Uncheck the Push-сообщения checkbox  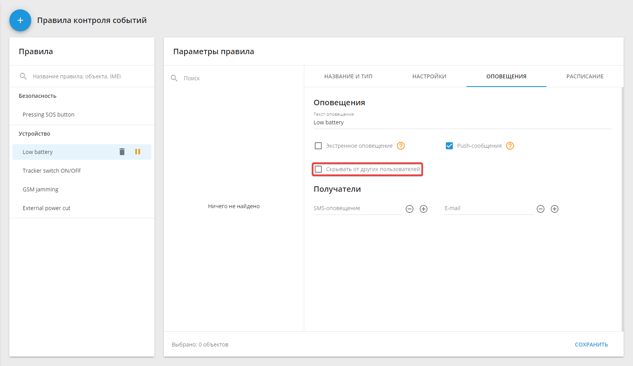pyautogui.click(x=449, y=146)
